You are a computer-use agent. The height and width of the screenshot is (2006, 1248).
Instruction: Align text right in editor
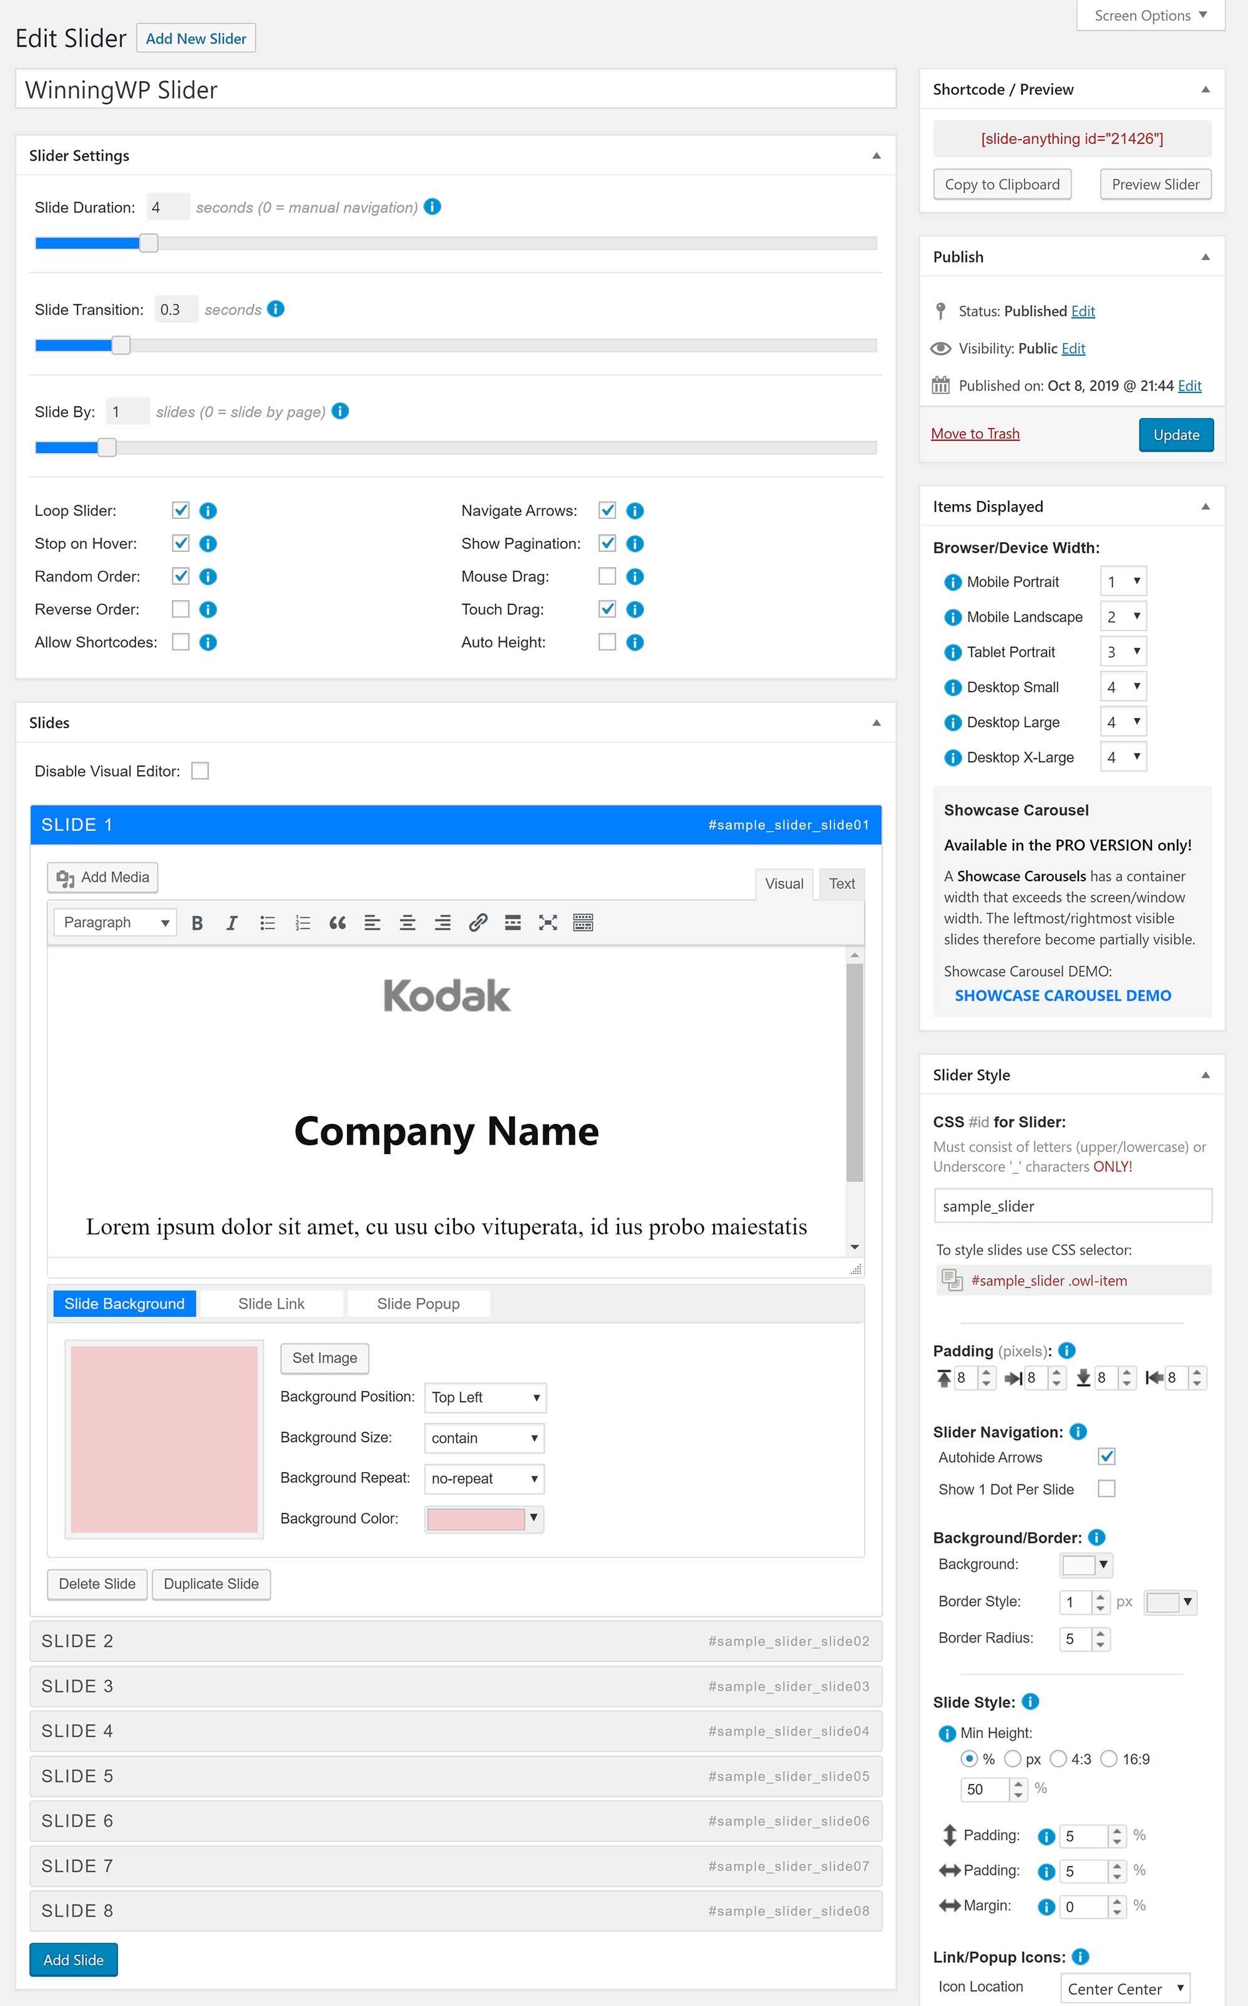442,923
